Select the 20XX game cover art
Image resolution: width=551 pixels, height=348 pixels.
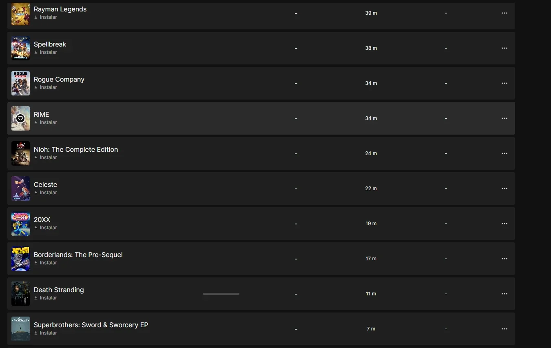20,224
